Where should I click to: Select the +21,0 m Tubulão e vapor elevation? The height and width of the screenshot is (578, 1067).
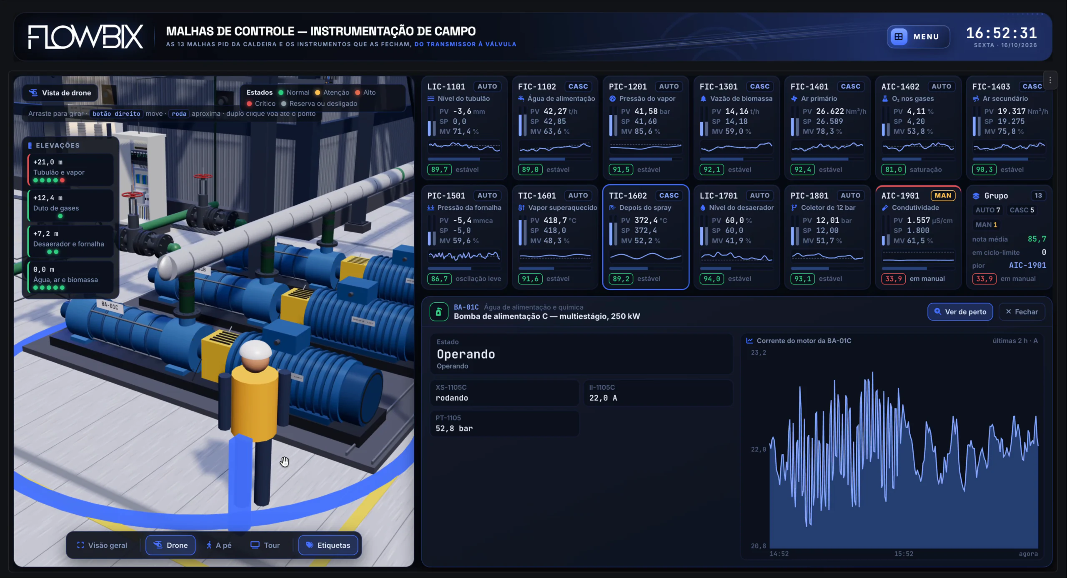pos(70,170)
